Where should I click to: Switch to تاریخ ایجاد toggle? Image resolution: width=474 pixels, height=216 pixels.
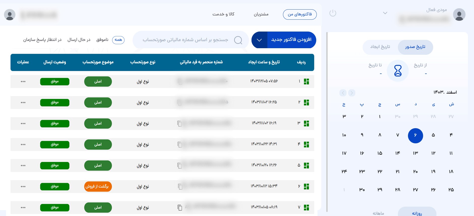click(380, 47)
